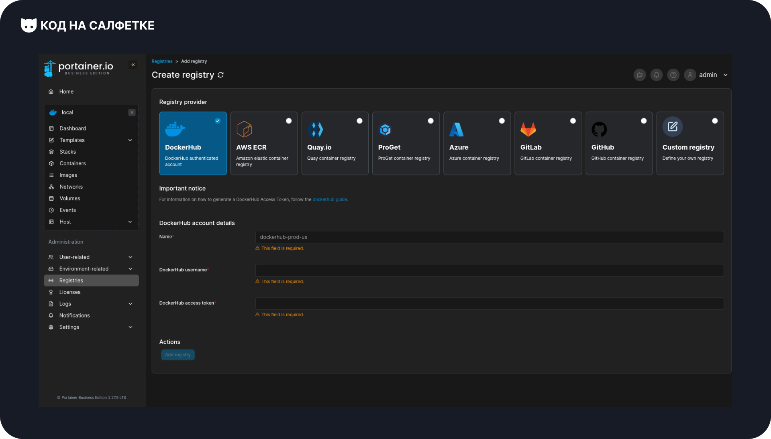
Task: Click the refresh icon next to Create registry
Action: [x=220, y=75]
